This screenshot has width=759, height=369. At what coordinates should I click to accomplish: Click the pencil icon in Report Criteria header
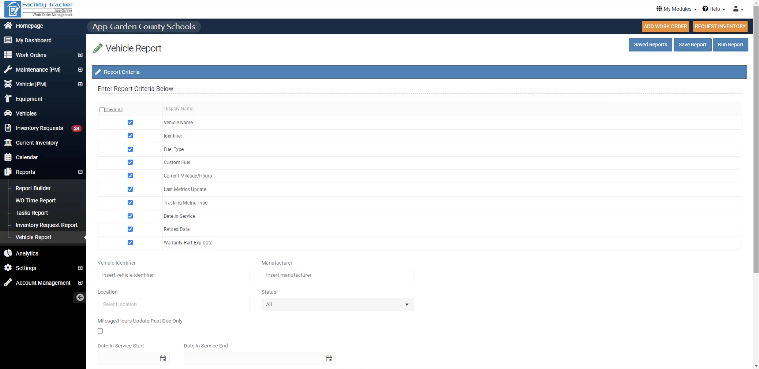pyautogui.click(x=98, y=72)
